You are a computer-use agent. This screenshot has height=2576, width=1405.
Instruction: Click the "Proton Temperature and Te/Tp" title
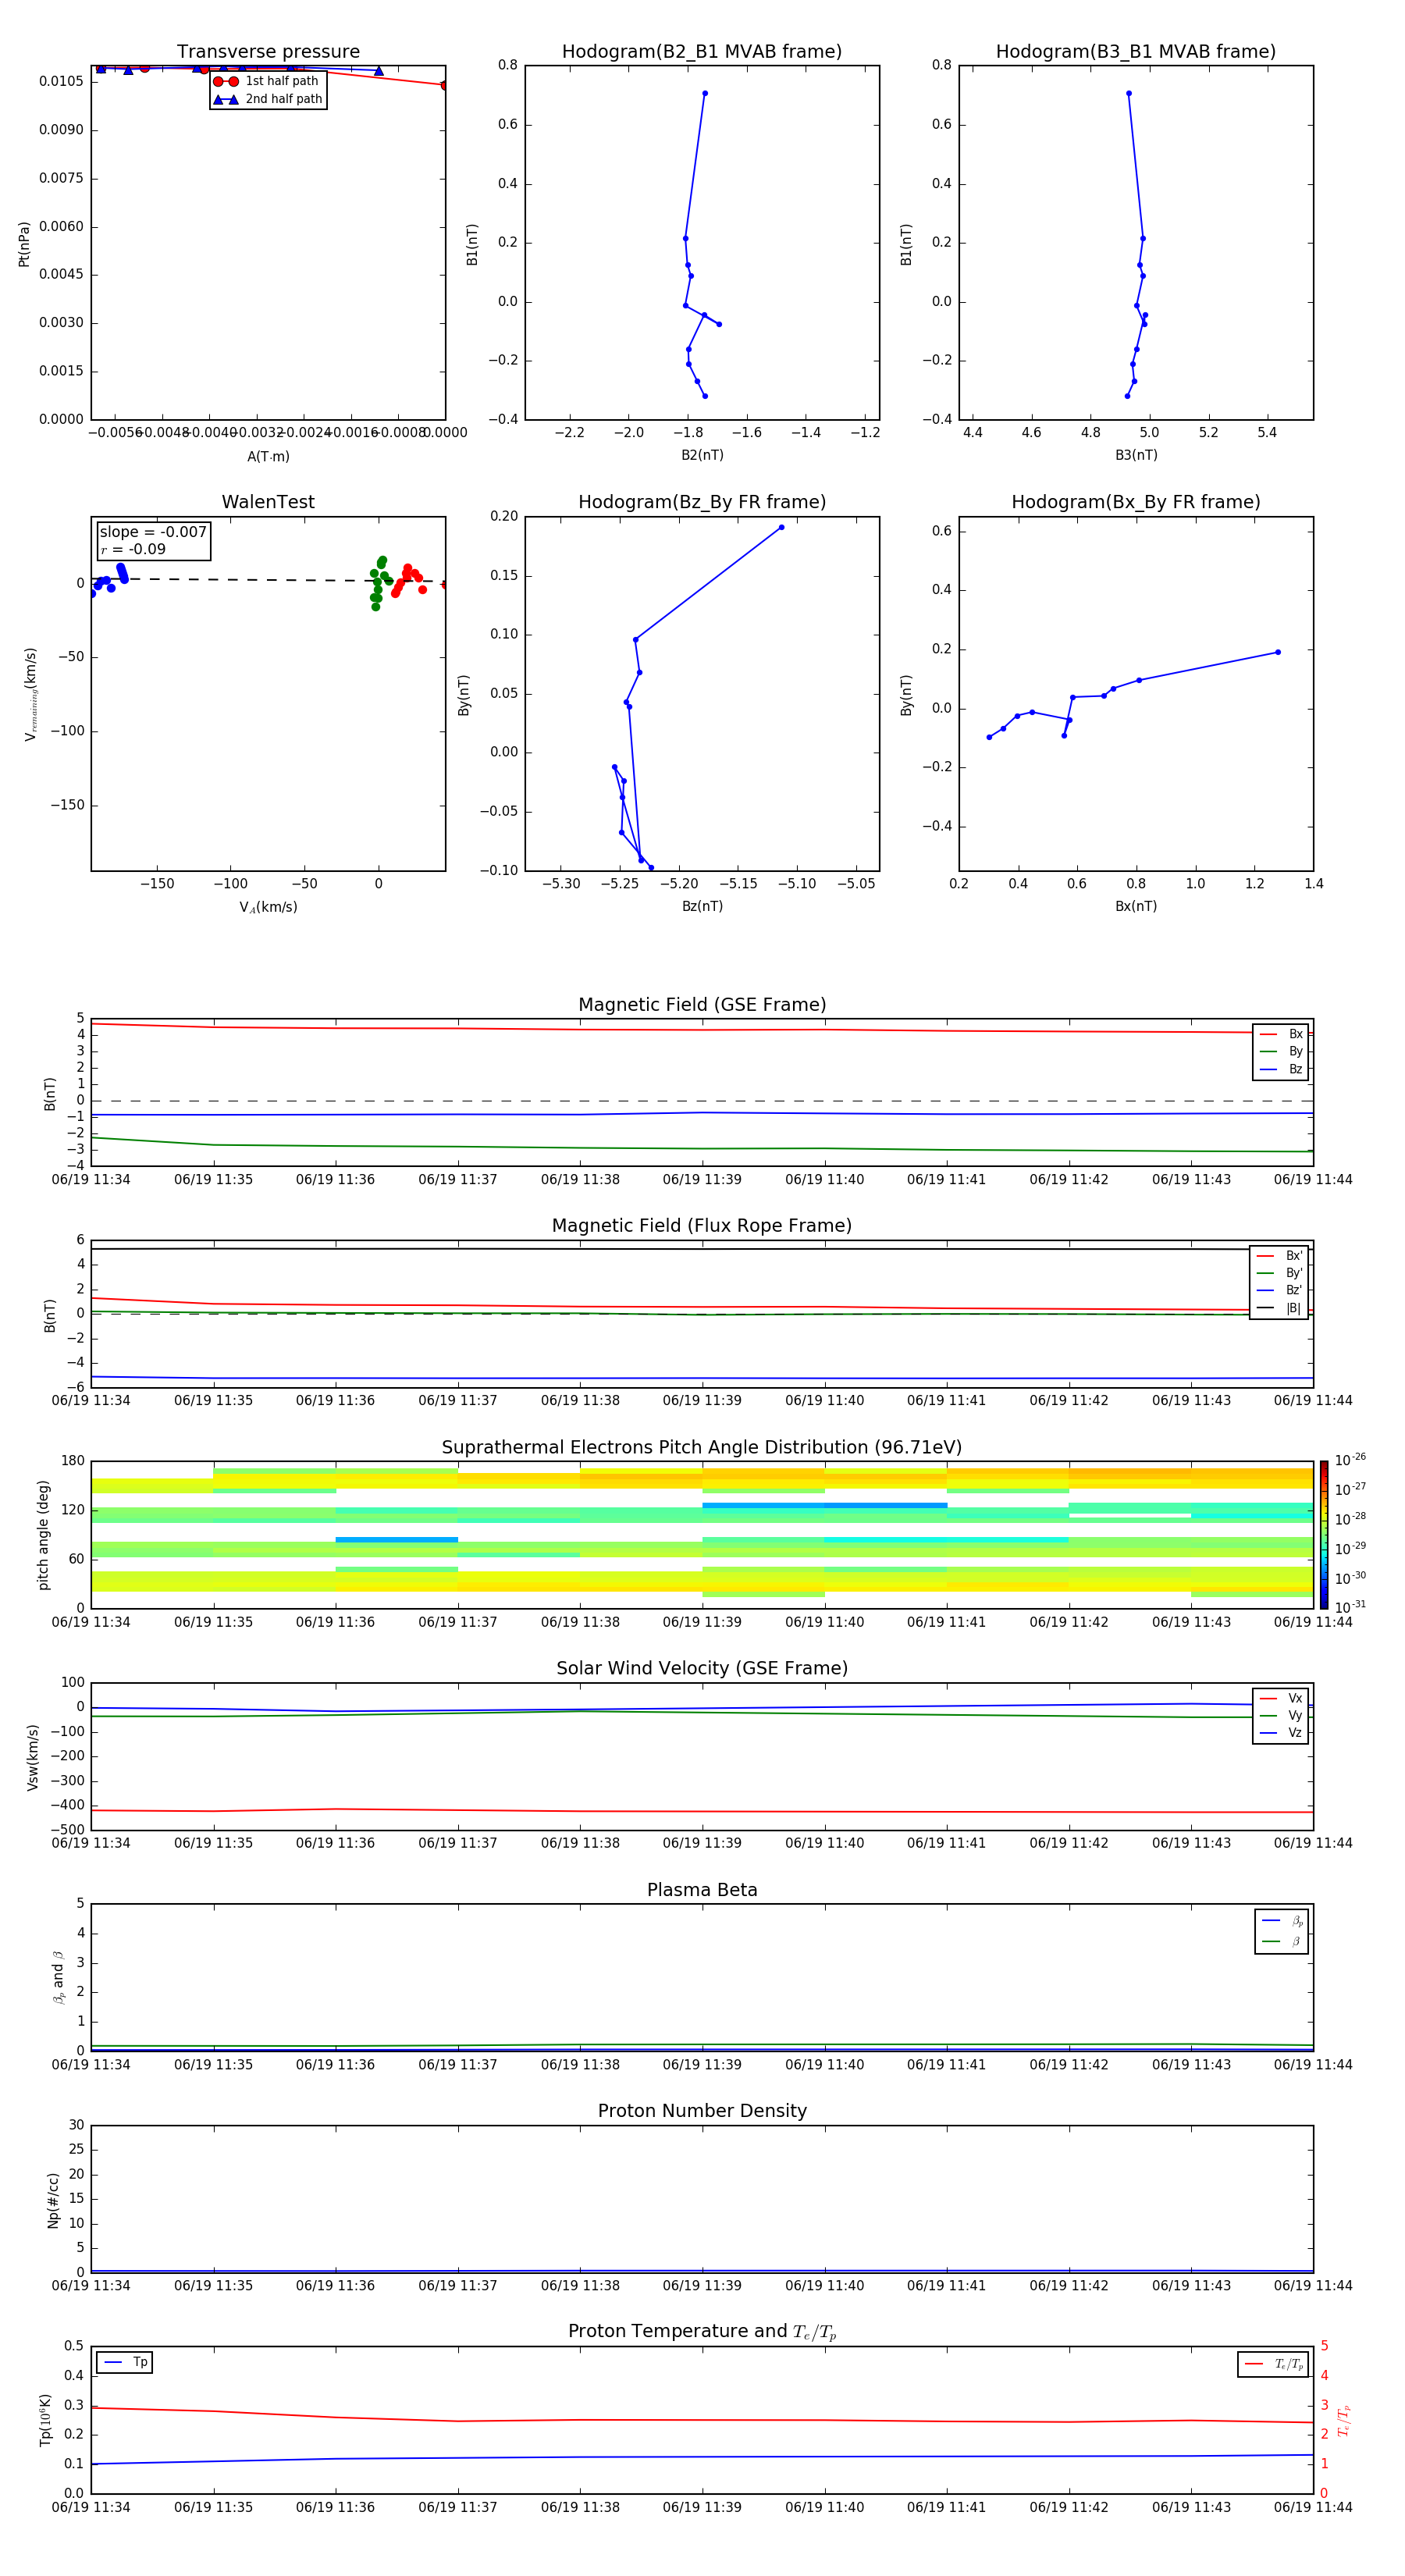[x=702, y=2332]
